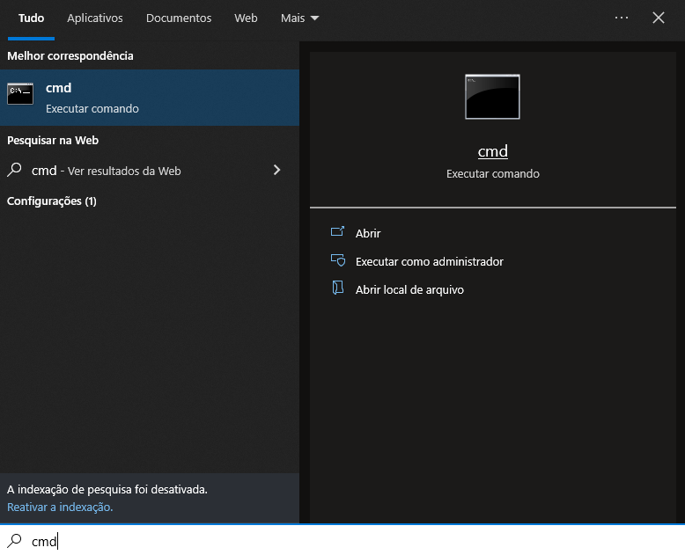Choose Abrir local de arquivo

[409, 289]
